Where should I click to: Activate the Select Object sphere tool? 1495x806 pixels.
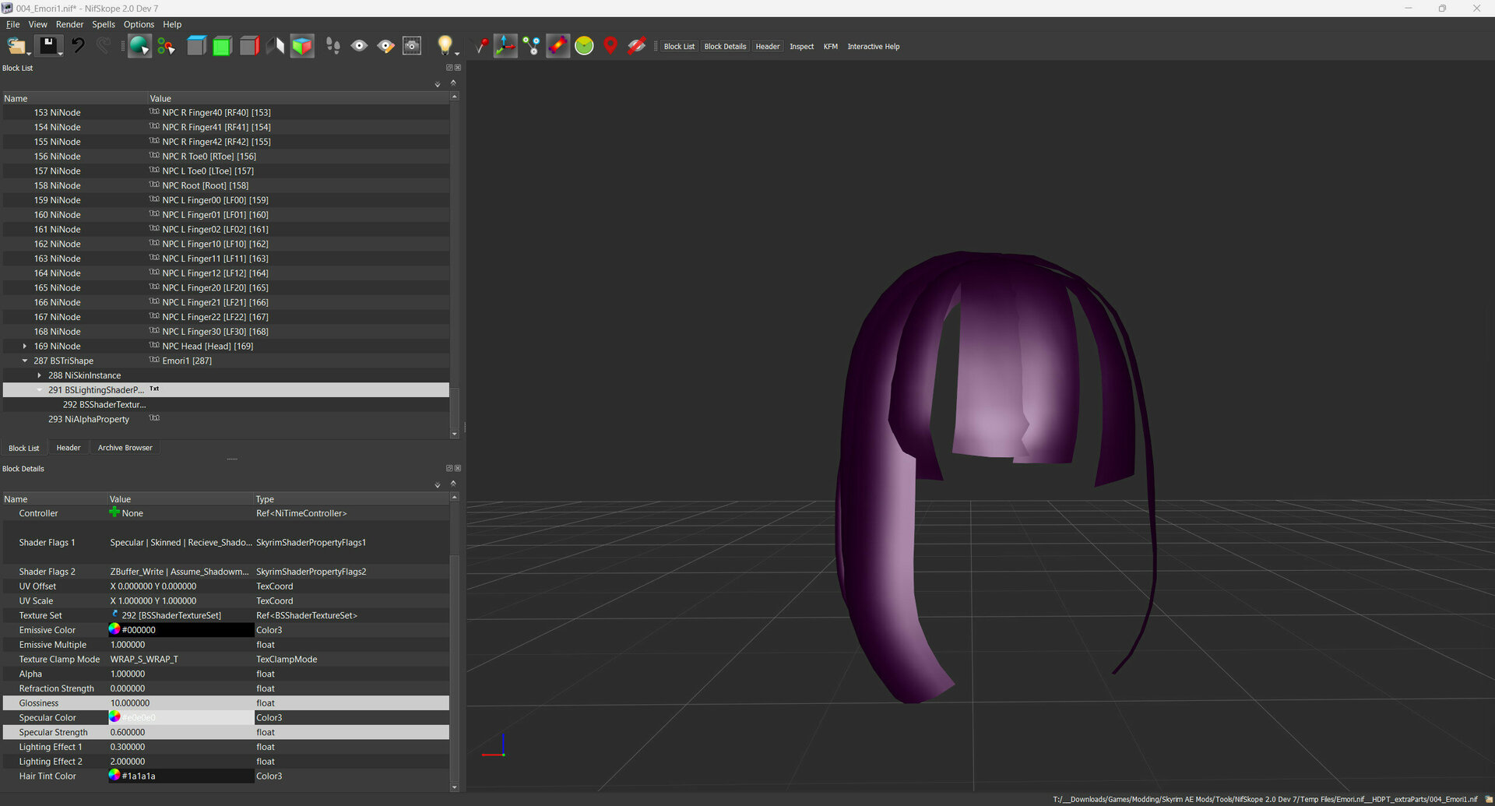(139, 46)
